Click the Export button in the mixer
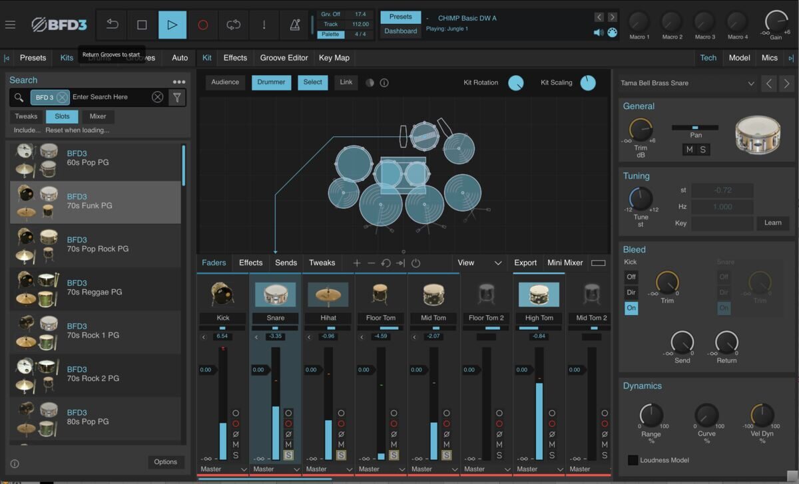799x484 pixels. pyautogui.click(x=525, y=263)
